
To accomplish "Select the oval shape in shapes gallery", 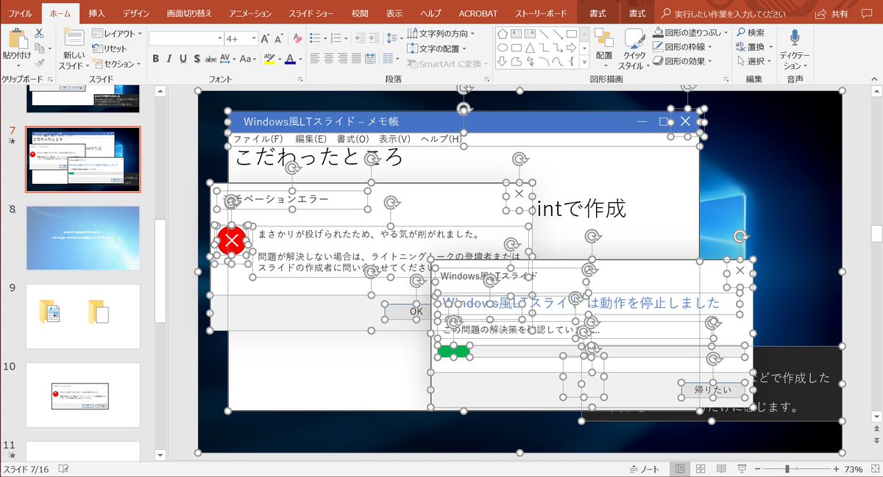I will click(503, 47).
